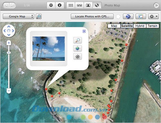161x123 pixels.
Task: Switch to Terrain view type
Action: pos(153,26)
